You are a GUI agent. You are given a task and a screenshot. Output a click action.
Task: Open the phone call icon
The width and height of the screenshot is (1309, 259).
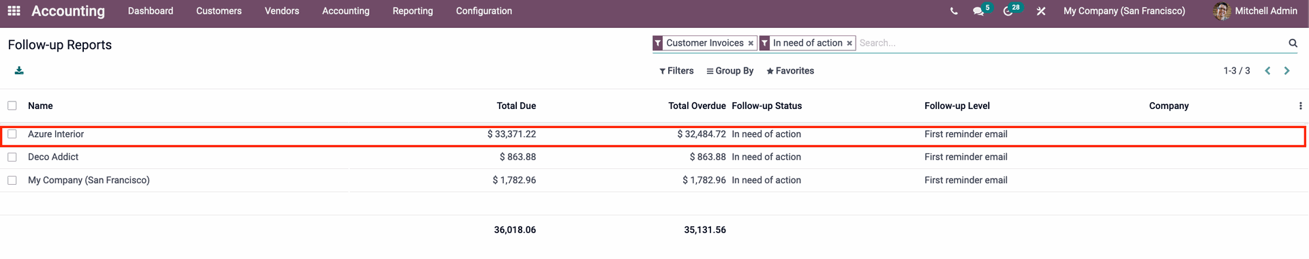954,11
